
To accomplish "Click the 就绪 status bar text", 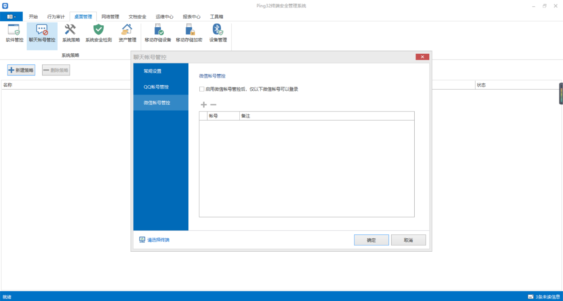I will (x=7, y=297).
